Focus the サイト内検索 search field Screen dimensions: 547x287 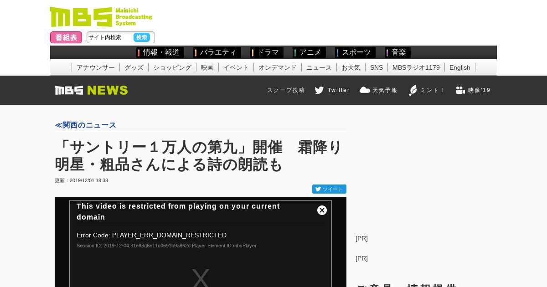click(110, 37)
